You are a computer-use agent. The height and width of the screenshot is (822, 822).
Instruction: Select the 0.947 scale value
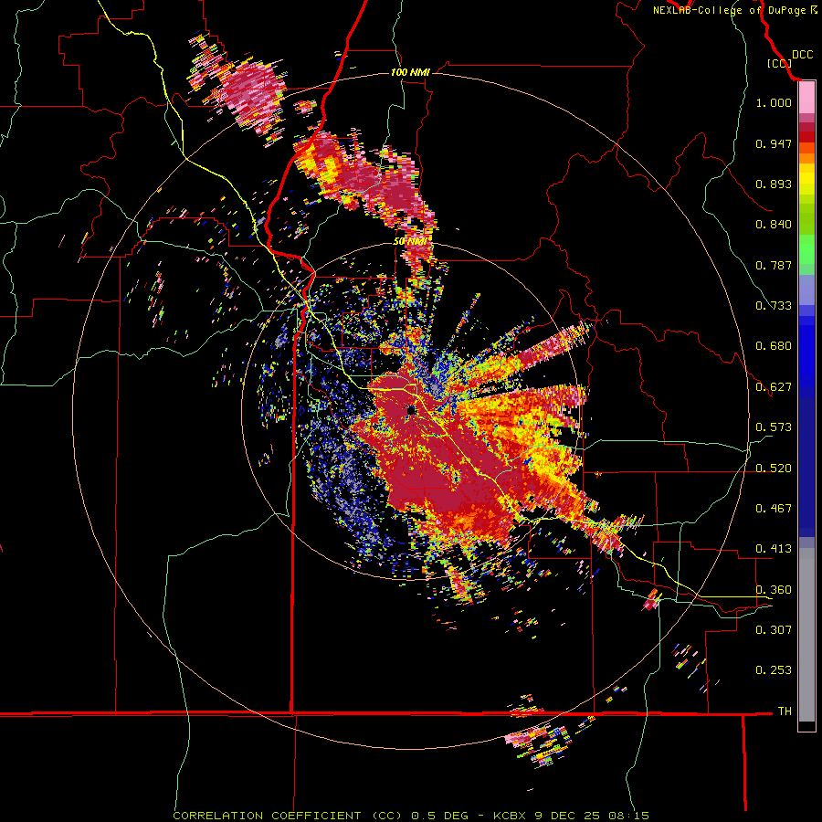coord(774,143)
